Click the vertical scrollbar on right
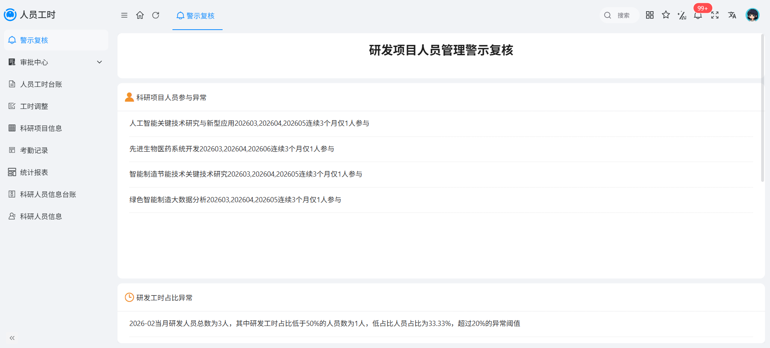 pyautogui.click(x=762, y=108)
